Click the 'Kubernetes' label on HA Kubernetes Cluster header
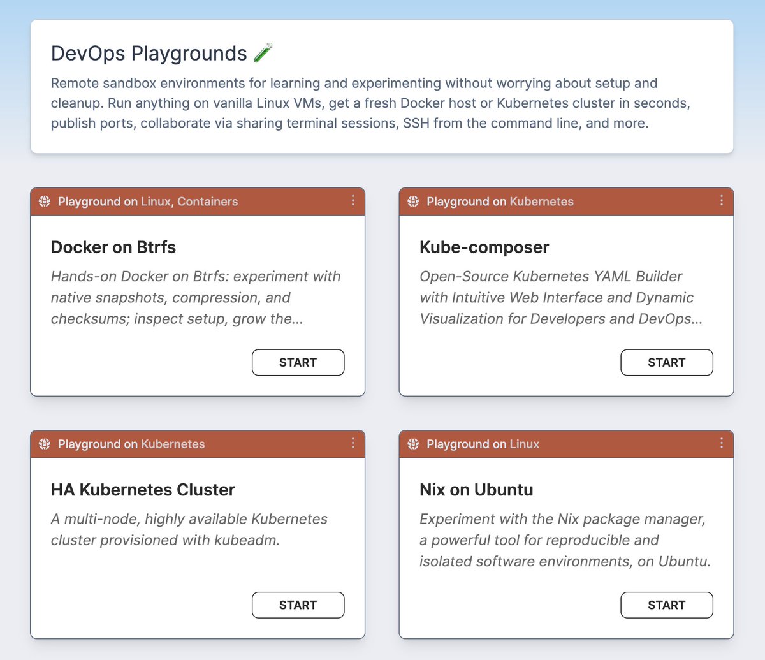This screenshot has height=660, width=765. click(x=173, y=444)
